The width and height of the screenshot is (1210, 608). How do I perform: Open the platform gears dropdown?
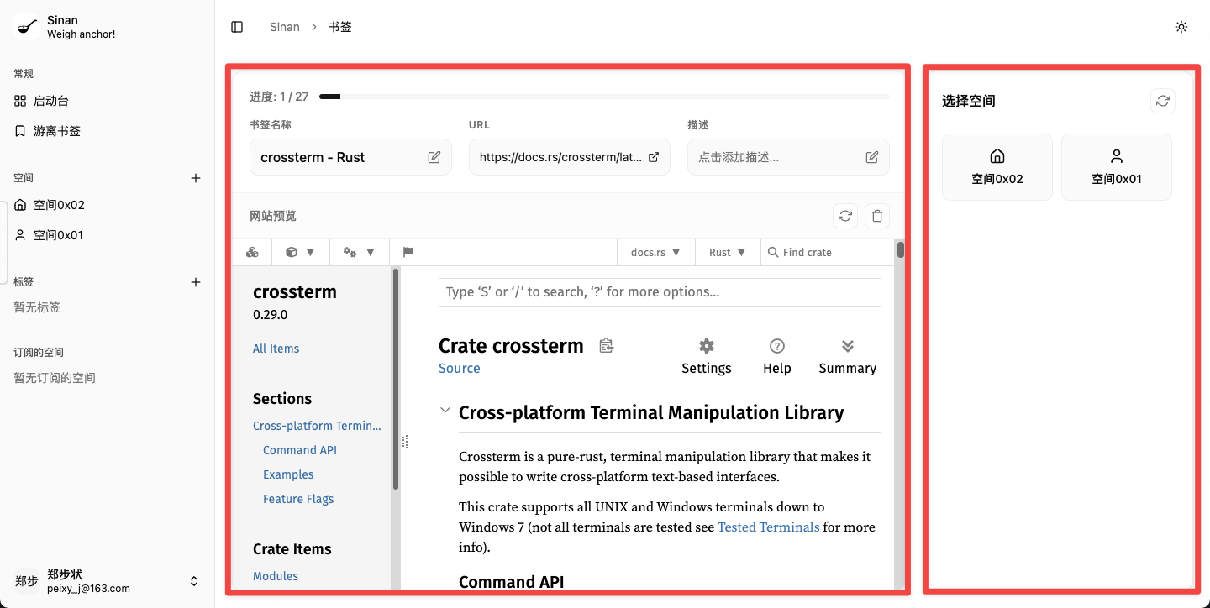point(360,252)
